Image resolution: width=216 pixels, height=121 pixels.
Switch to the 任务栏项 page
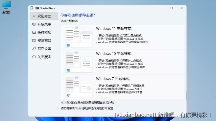click(x=44, y=32)
